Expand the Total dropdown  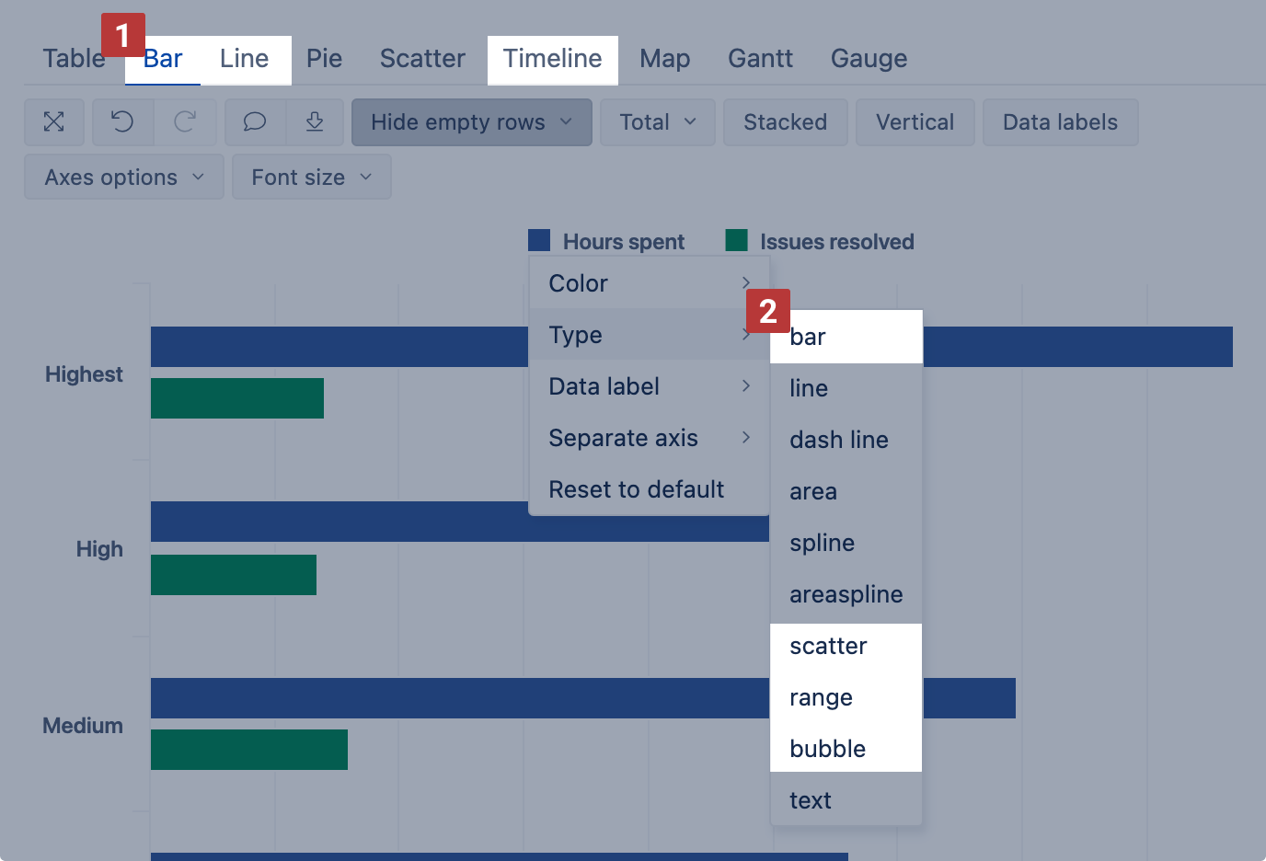point(657,122)
